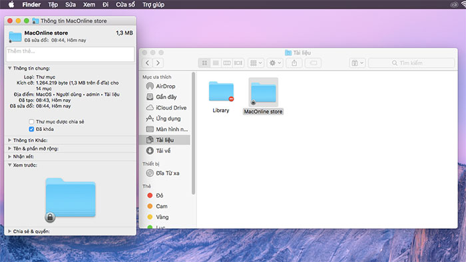Open the Đi menu
Viewport: 466px width, 262px height.
click(105, 5)
